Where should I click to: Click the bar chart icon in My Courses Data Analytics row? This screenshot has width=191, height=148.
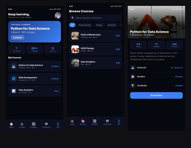[x=14, y=91]
